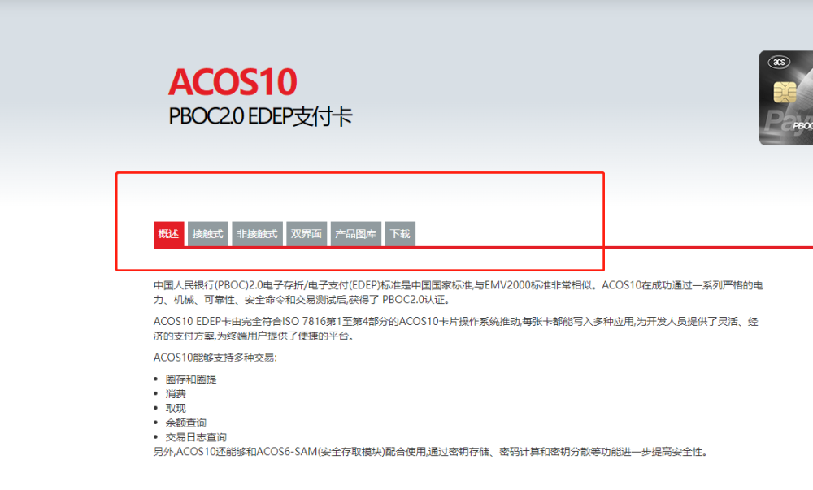Open the 产品图库 tab
This screenshot has height=490, width=813.
coord(356,234)
